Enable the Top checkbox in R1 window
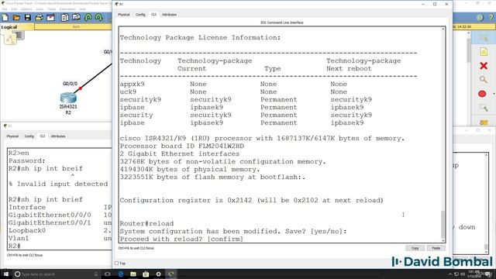The width and height of the screenshot is (496, 279). coord(117,263)
